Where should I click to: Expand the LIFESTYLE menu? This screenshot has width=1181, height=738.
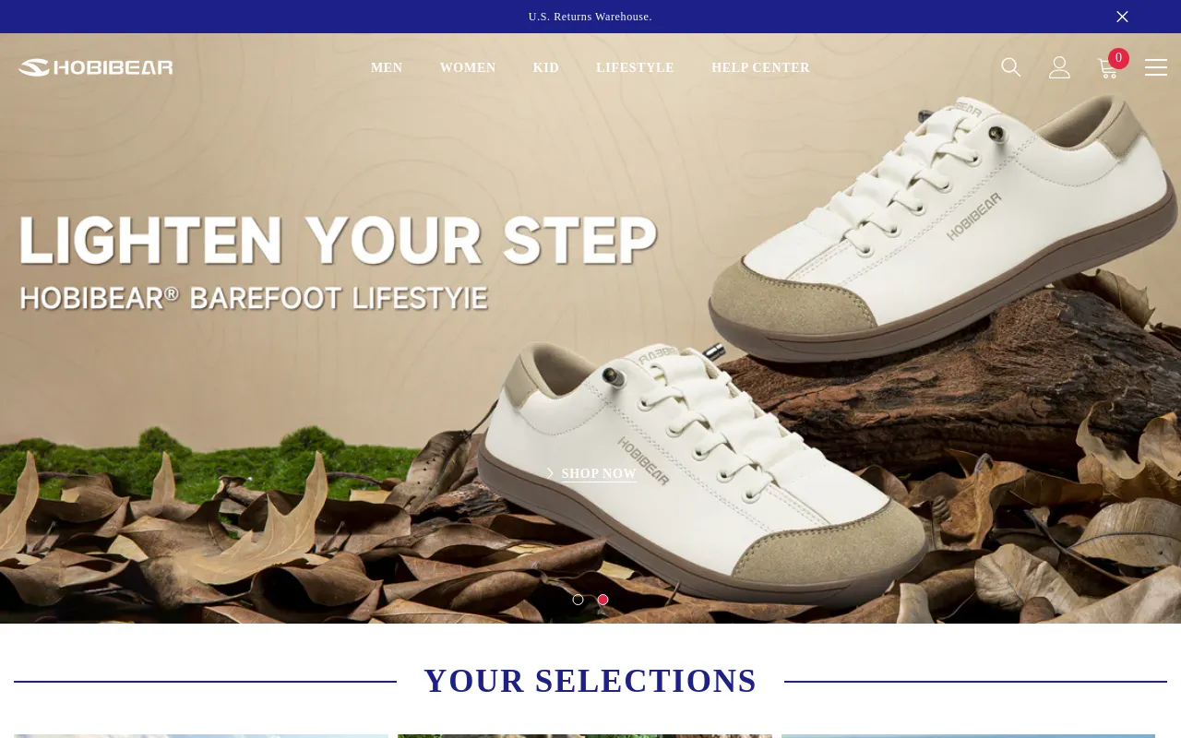point(635,68)
